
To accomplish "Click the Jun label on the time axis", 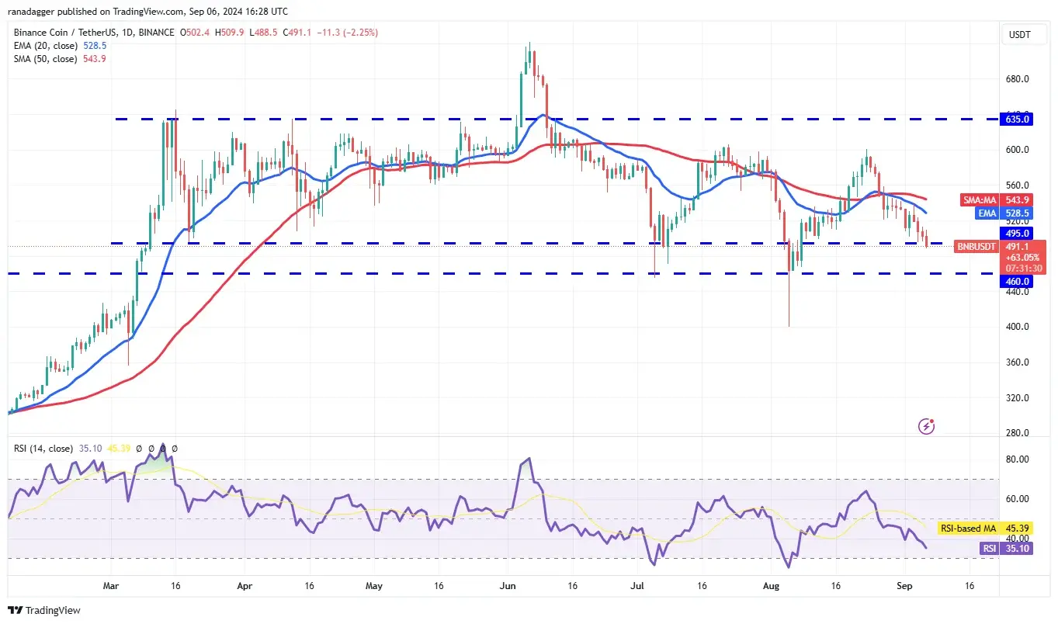I will 508,586.
